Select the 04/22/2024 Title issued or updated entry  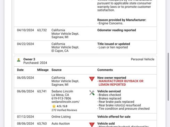[x=85, y=47]
